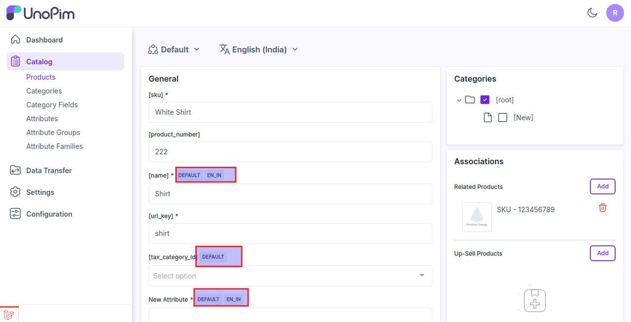This screenshot has height=322, width=631.
Task: Click the Settings gear icon
Action: (15, 192)
